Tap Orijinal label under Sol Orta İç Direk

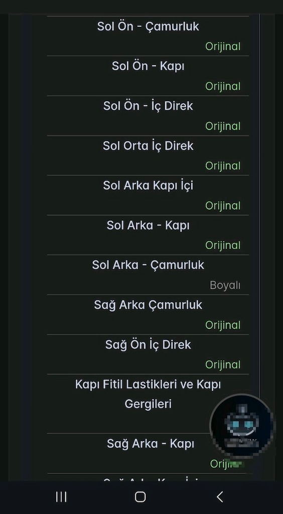(x=223, y=166)
